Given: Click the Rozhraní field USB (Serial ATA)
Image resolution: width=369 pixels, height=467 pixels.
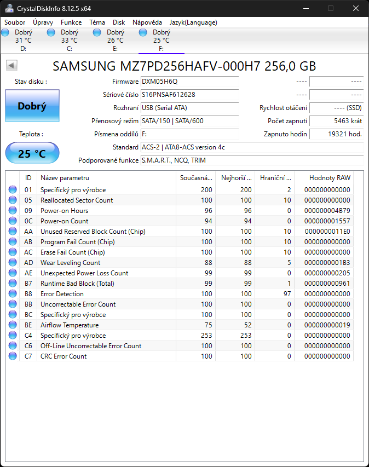Looking at the screenshot, I should pos(190,108).
